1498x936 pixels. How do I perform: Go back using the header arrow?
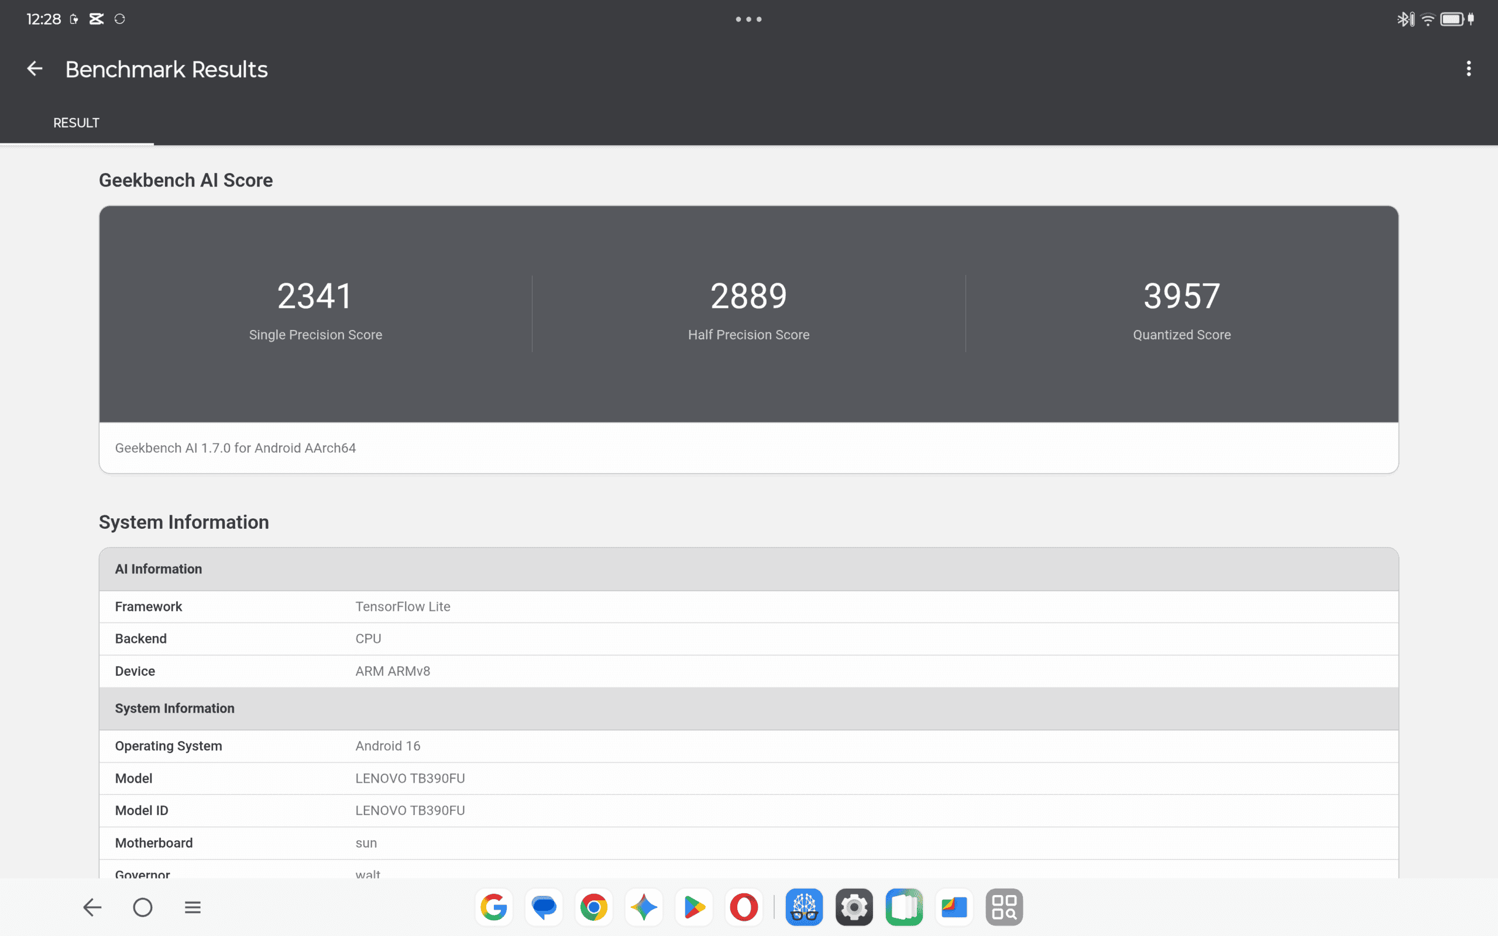coord(35,68)
